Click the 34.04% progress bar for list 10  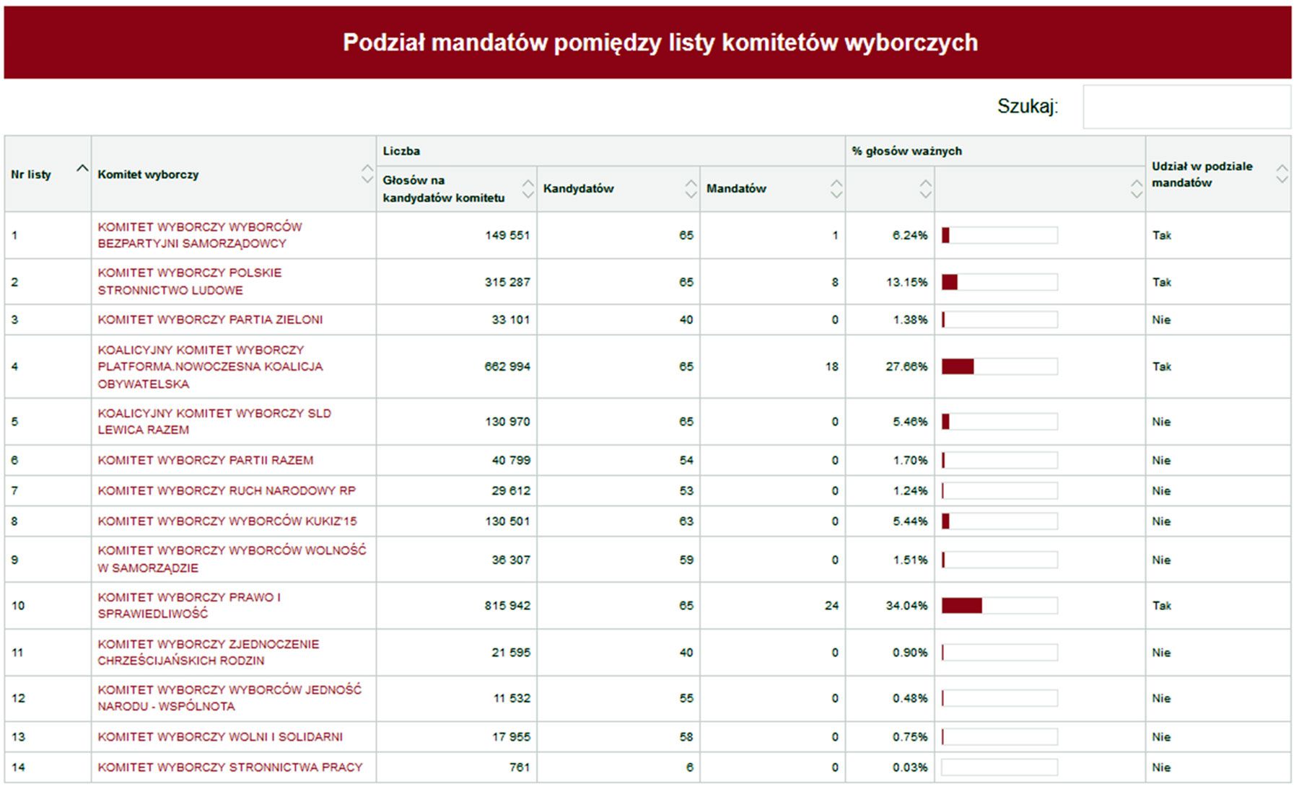(x=1000, y=606)
